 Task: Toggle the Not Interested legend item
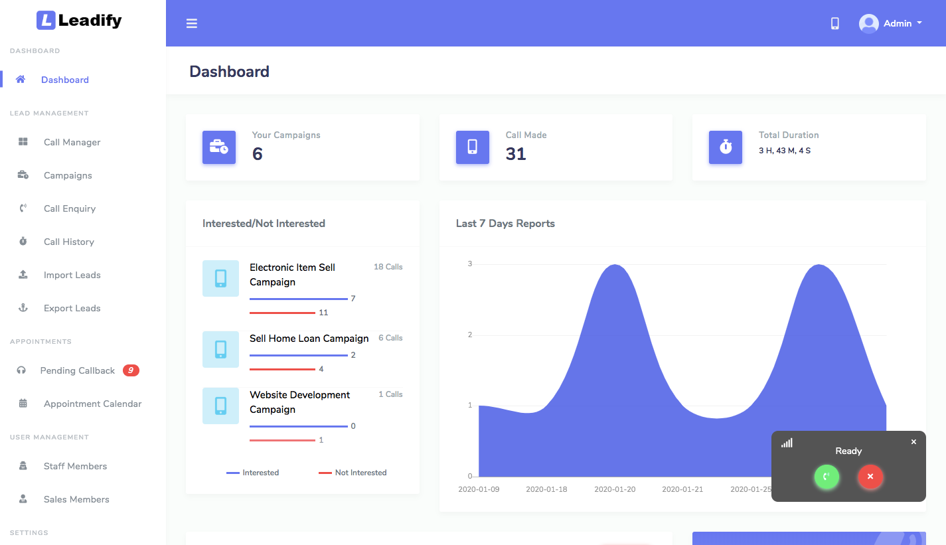coord(353,473)
